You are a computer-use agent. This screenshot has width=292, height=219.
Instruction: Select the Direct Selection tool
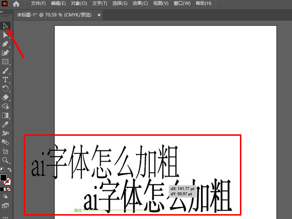click(x=5, y=35)
